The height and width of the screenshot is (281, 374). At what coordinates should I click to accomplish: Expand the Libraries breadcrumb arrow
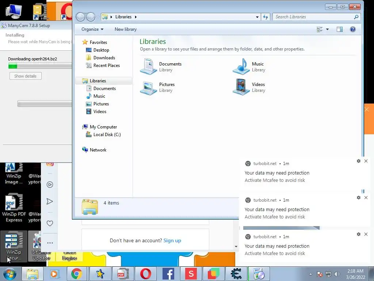coord(136,17)
